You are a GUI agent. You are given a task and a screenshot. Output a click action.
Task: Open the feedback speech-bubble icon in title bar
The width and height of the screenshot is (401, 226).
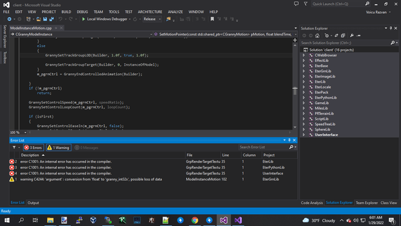[x=296, y=4]
